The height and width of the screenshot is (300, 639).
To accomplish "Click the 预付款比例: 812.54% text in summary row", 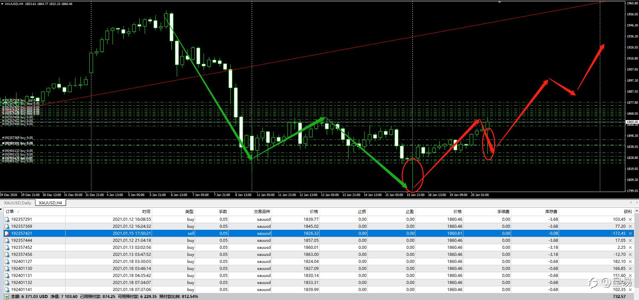I will (179, 297).
